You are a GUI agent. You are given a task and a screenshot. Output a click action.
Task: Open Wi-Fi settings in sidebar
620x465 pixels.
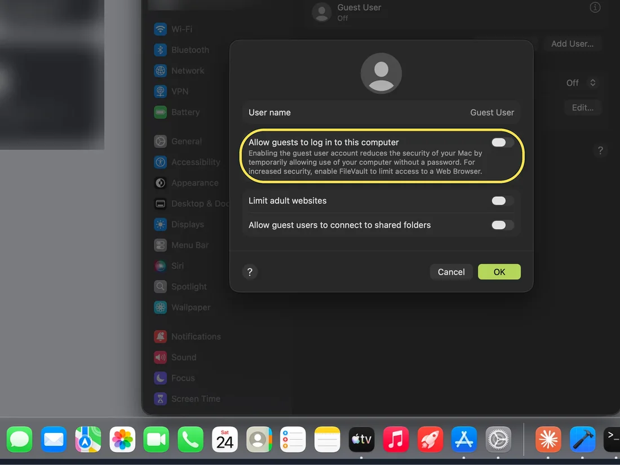173,29
